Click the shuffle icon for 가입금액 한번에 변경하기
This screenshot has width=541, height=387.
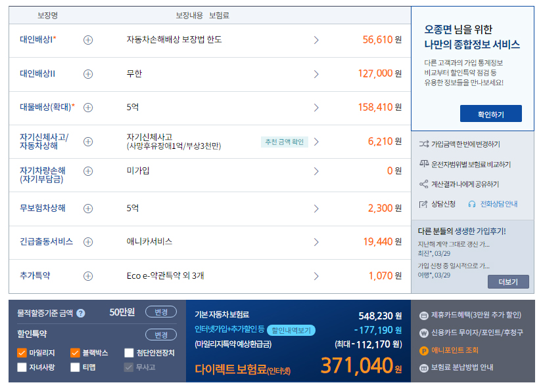(x=424, y=144)
